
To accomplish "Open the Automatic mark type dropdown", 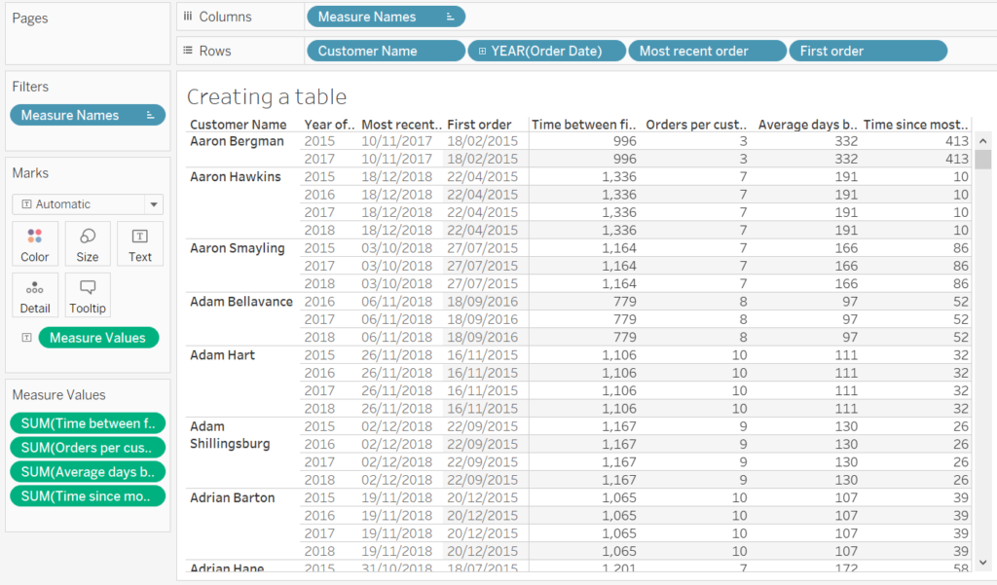I will (152, 203).
